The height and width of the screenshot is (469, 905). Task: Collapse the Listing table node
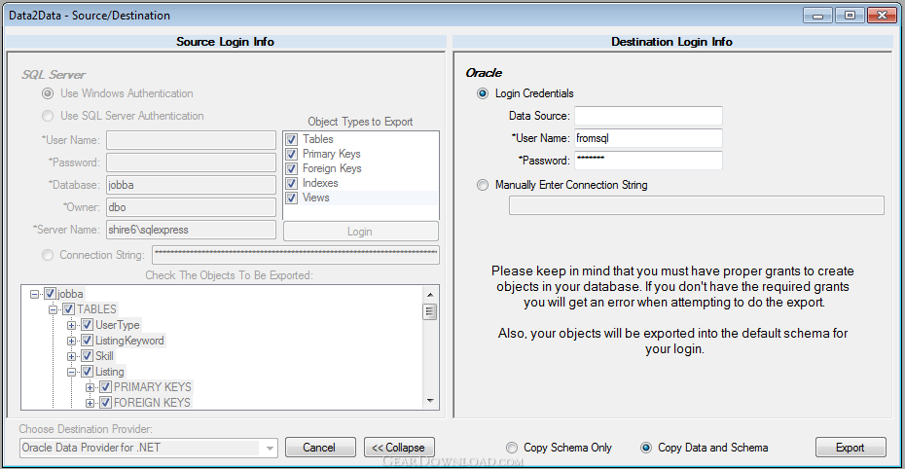72,372
